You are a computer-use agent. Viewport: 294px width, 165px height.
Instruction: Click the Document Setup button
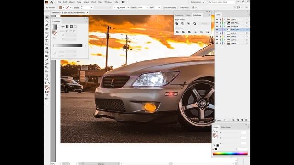click(x=170, y=8)
